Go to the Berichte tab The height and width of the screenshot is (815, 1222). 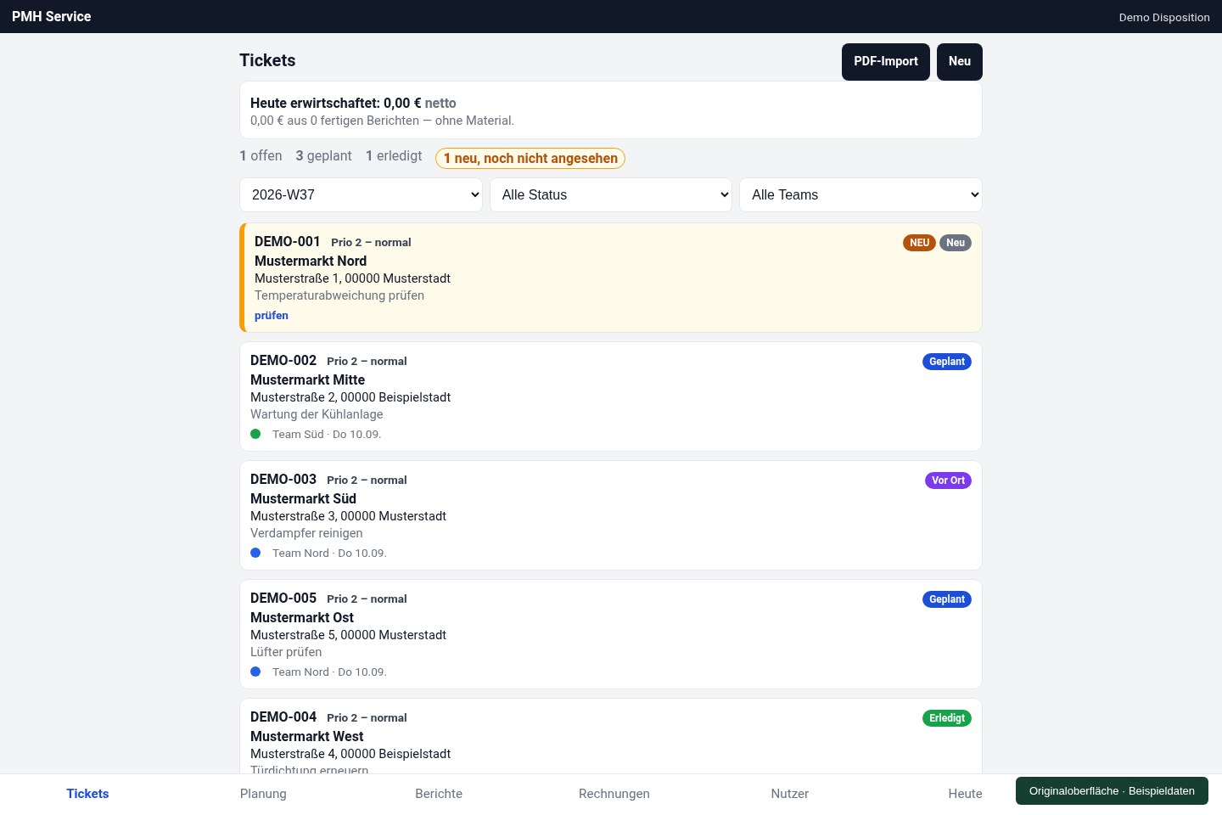pyautogui.click(x=439, y=794)
